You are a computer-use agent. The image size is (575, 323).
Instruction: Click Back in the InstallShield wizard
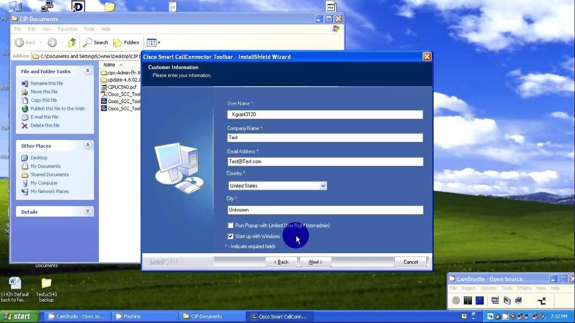point(282,262)
